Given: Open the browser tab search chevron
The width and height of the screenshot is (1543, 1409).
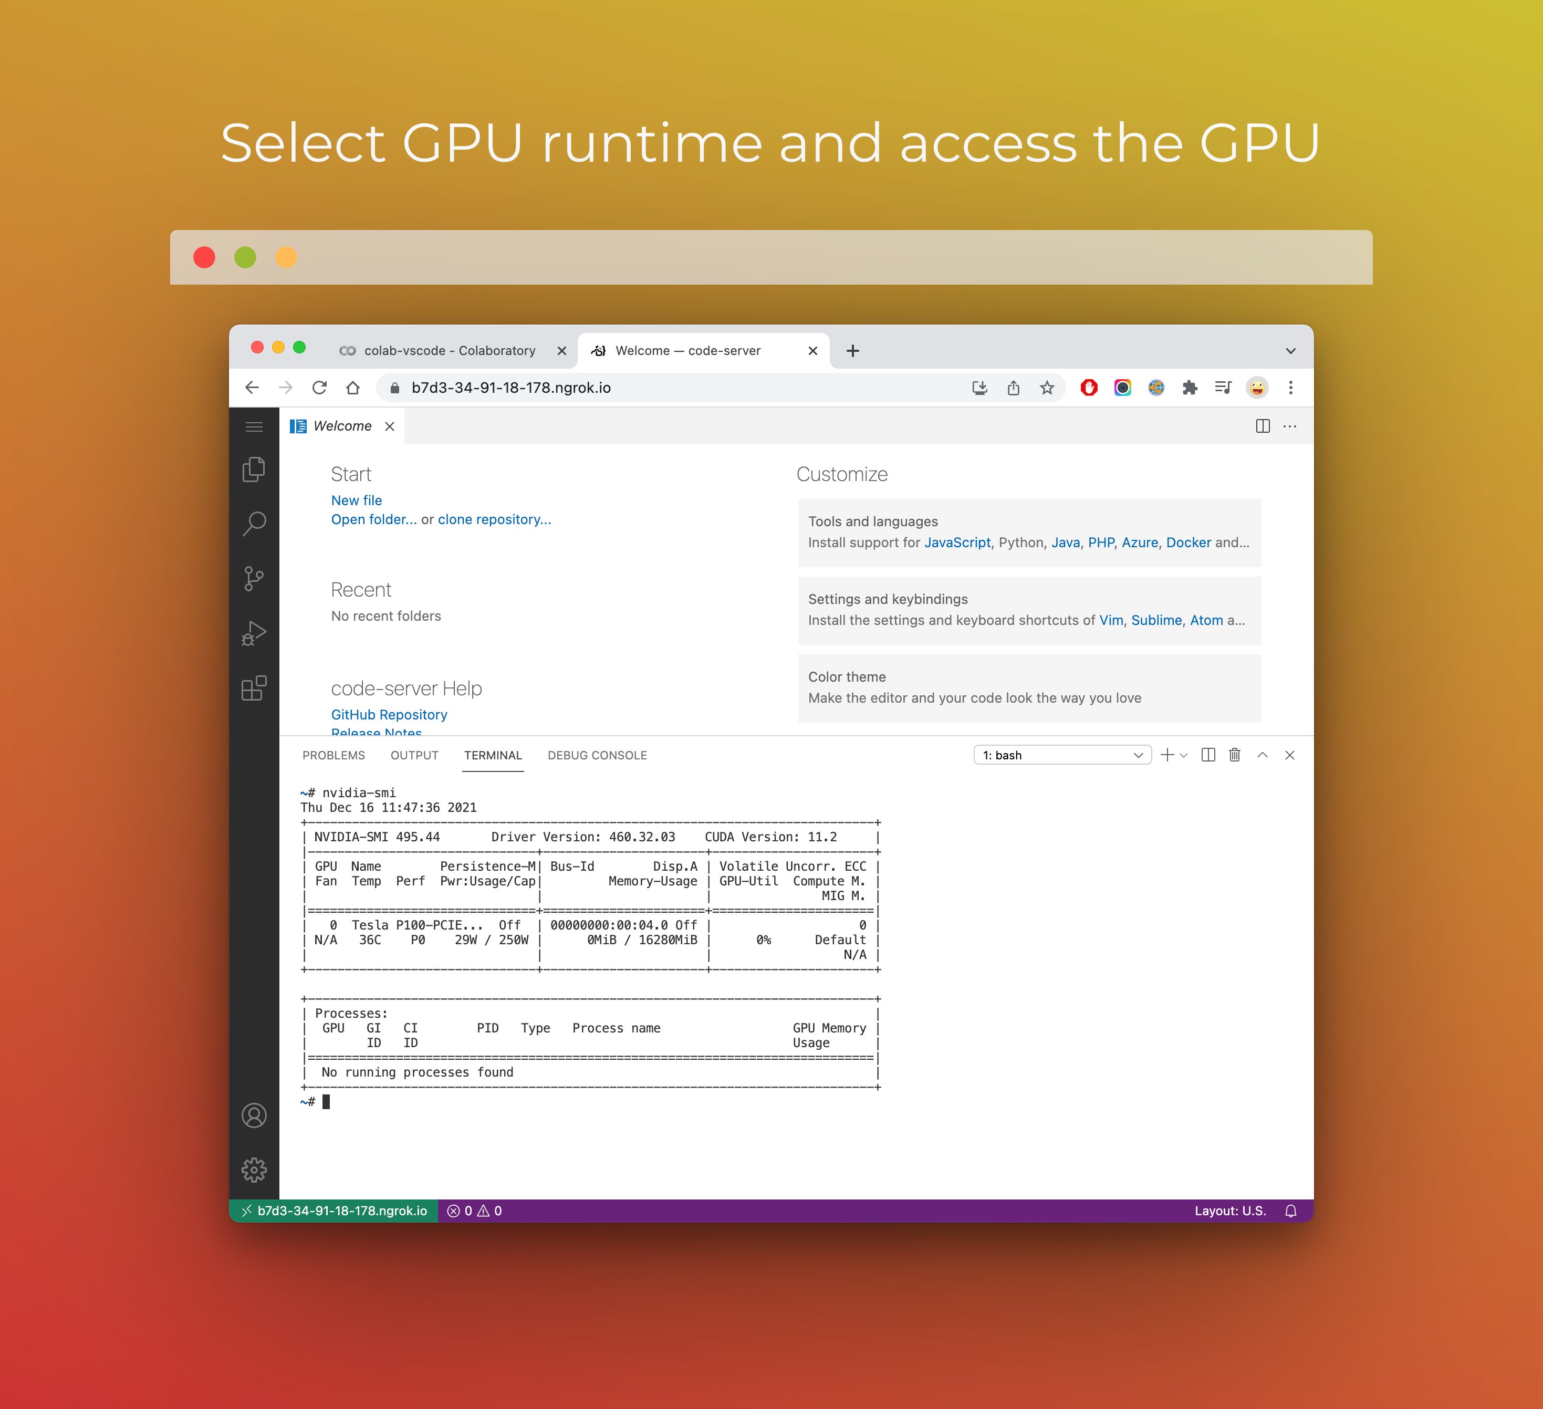Looking at the screenshot, I should (x=1290, y=350).
